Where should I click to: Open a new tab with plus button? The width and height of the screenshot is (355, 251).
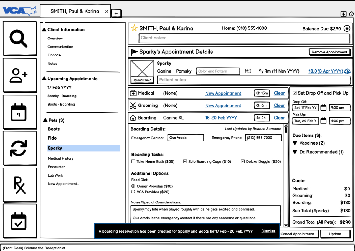(116, 13)
